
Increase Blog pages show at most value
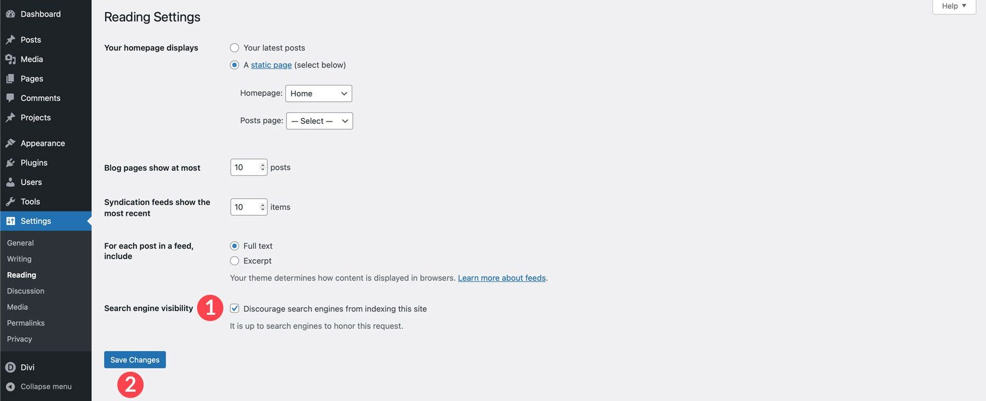click(263, 164)
